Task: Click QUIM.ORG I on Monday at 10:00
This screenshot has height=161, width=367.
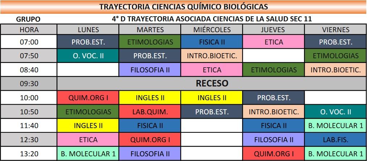Action: 88,98
